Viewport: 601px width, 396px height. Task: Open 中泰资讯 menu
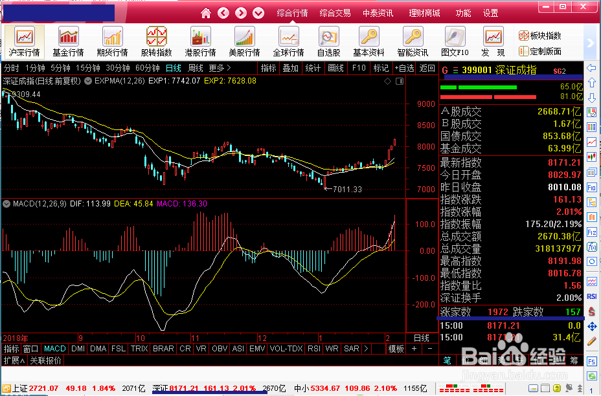378,14
